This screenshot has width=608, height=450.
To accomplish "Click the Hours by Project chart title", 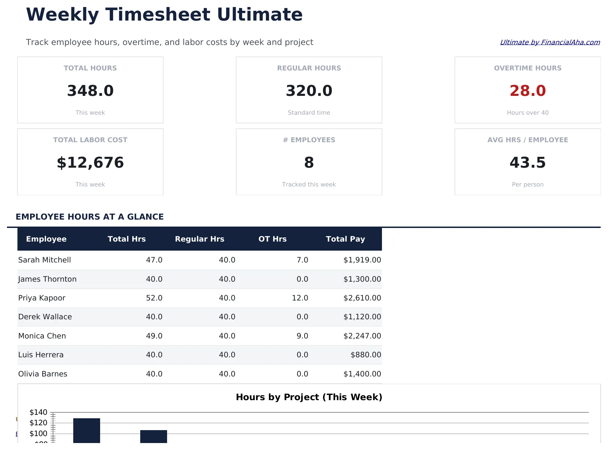I will [309, 397].
